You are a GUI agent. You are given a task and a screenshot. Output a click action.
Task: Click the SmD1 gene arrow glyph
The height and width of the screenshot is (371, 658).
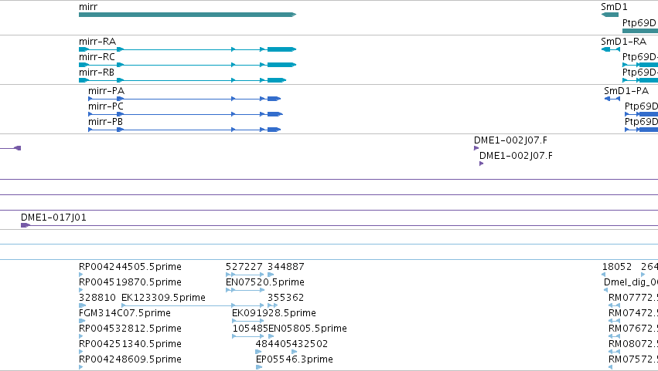610,15
